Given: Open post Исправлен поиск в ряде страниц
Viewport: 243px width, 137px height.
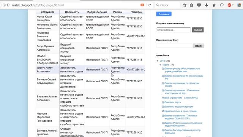Looking at the screenshot, I should tap(180, 111).
